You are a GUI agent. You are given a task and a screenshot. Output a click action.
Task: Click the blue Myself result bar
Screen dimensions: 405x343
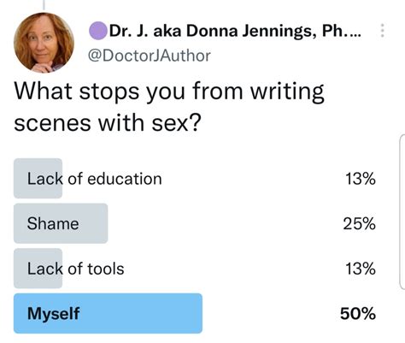coord(108,313)
